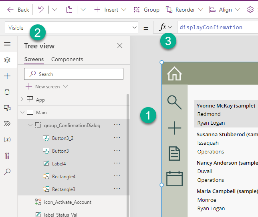Select icon_Activate_Account in tree

coord(67,202)
